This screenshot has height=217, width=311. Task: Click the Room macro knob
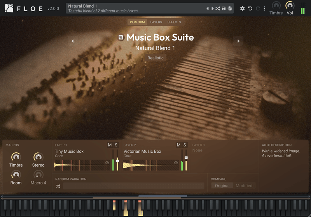[x=16, y=175]
